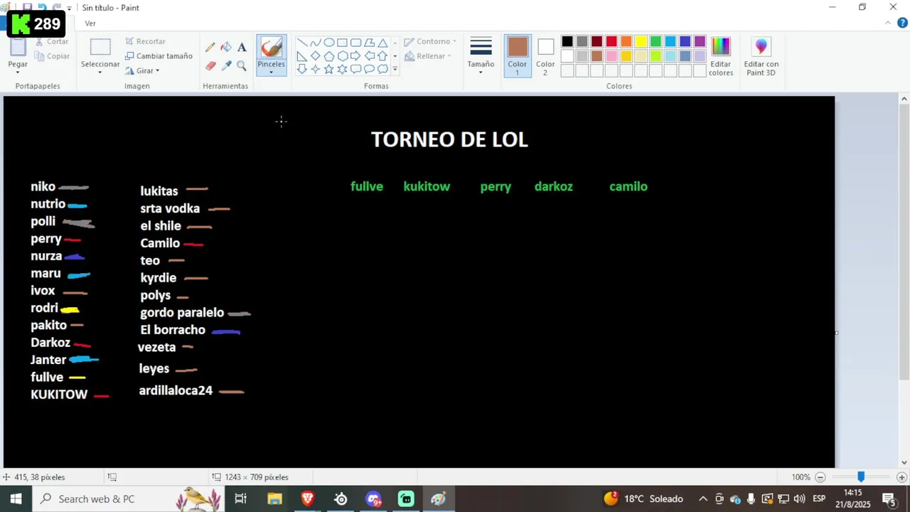Click Cambiar tamaño button

click(159, 56)
